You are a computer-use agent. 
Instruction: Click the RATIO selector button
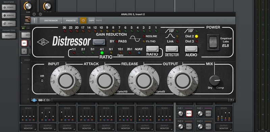[152, 49]
